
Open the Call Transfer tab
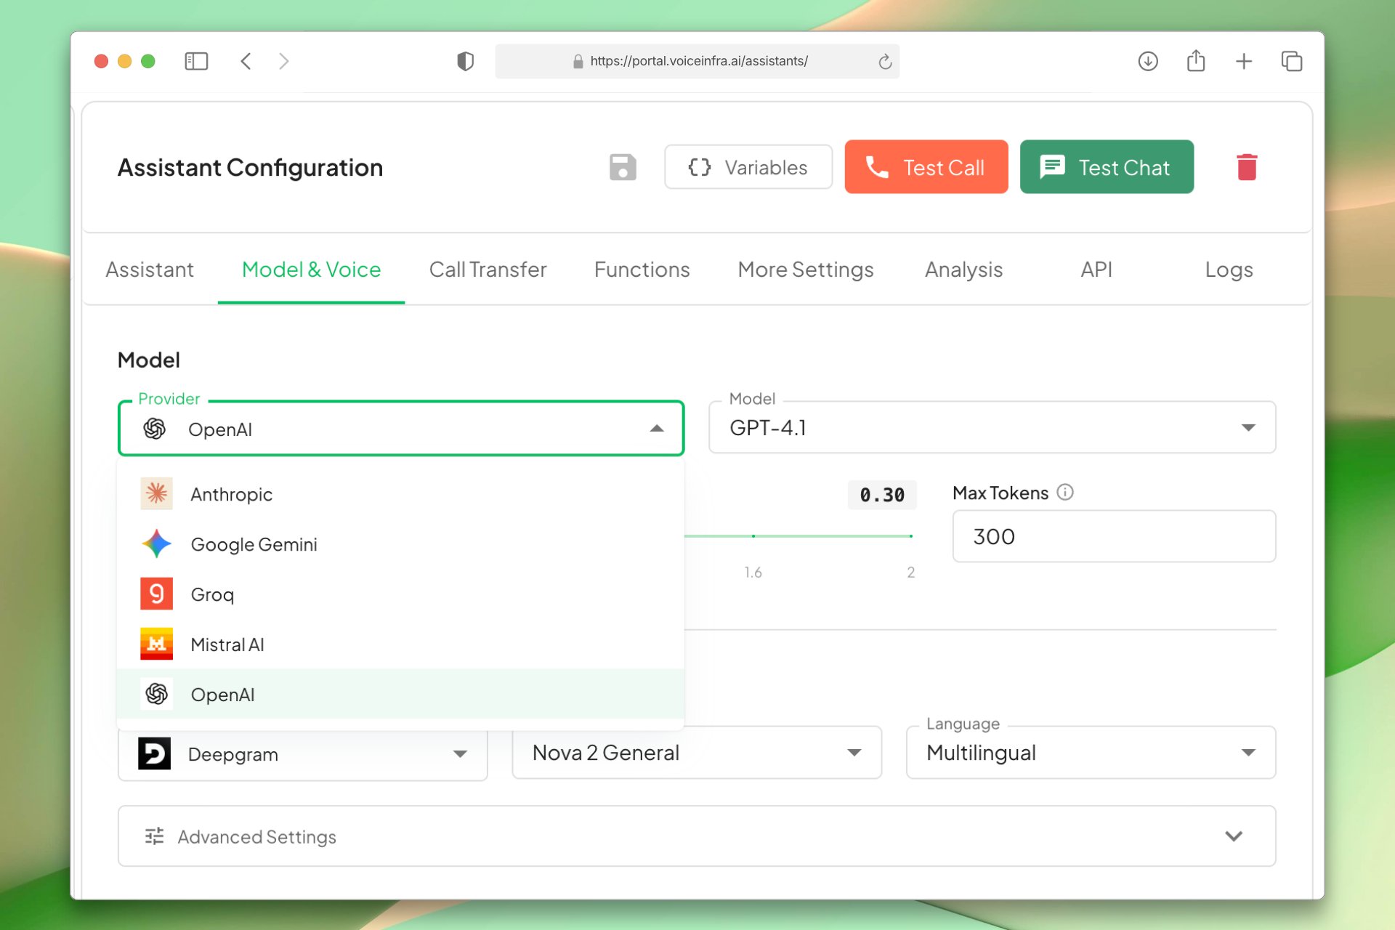(488, 270)
